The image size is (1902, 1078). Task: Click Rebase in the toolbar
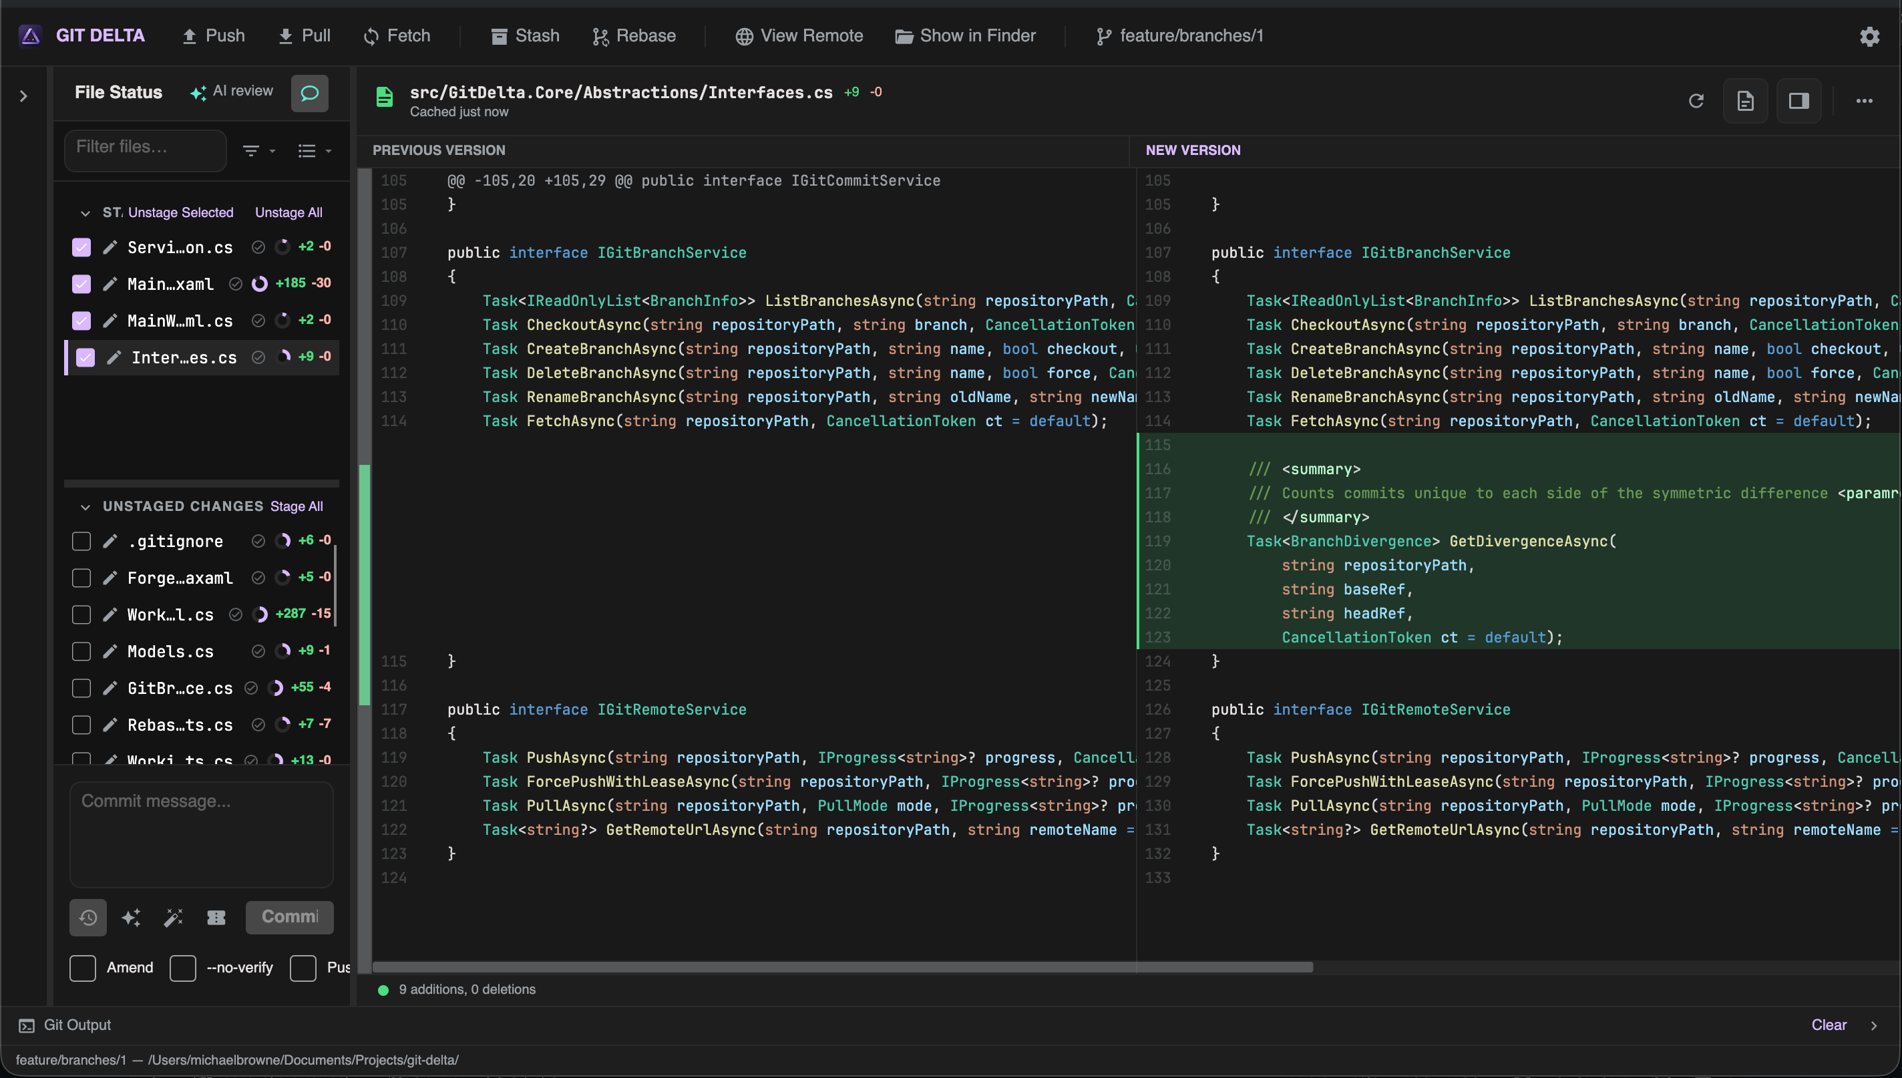coord(634,35)
